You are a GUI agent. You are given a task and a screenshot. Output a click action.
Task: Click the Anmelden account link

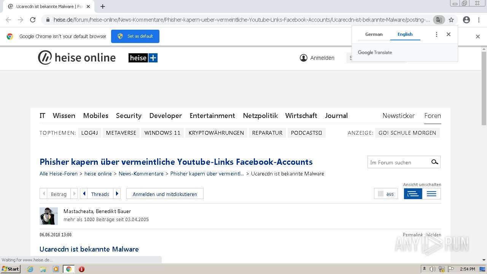click(317, 58)
